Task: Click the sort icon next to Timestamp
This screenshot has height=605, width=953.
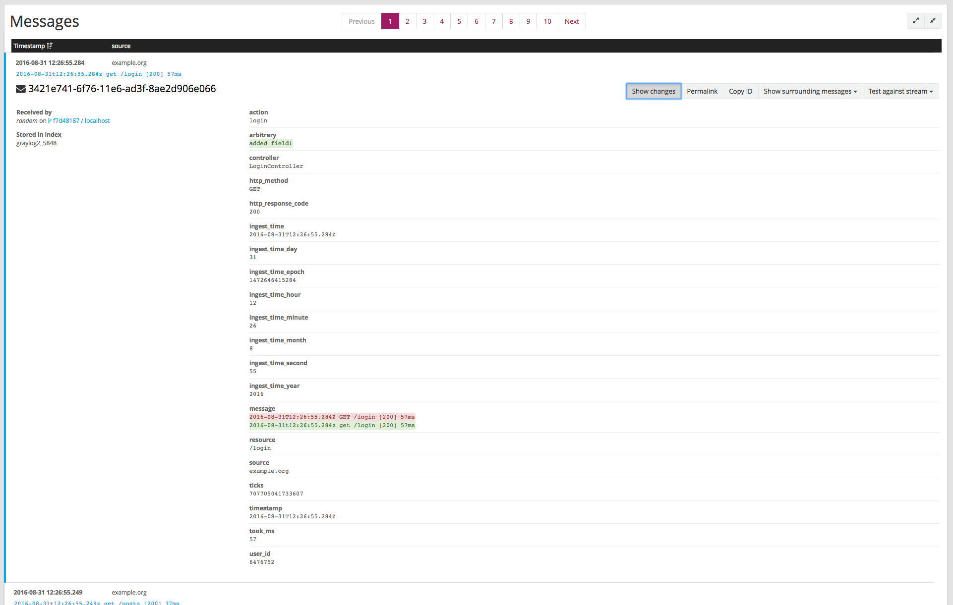Action: [50, 46]
